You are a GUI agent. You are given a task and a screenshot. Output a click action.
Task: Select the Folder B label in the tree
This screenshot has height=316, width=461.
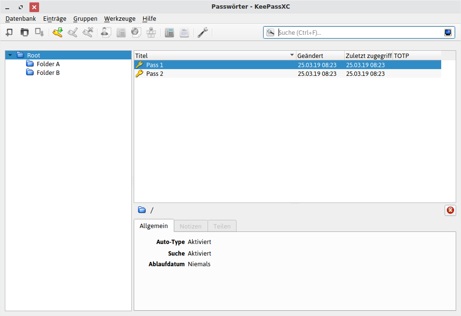point(48,72)
